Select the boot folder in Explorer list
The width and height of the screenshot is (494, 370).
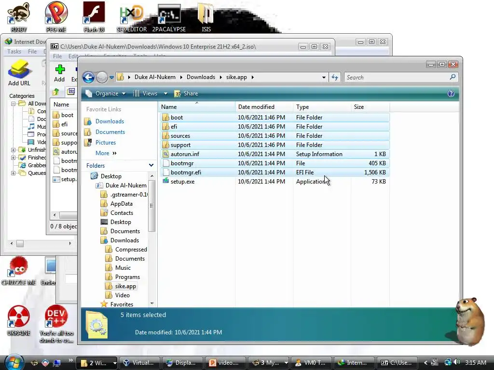click(x=274, y=118)
